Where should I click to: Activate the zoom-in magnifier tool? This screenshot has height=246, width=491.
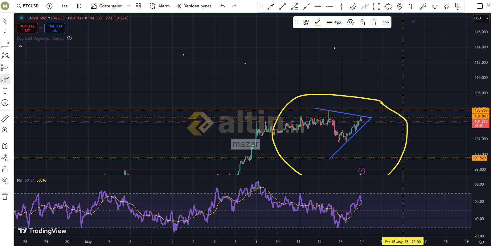(5, 130)
